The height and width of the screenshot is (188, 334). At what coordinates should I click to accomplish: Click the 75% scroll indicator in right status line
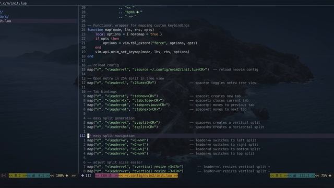coord(324,175)
